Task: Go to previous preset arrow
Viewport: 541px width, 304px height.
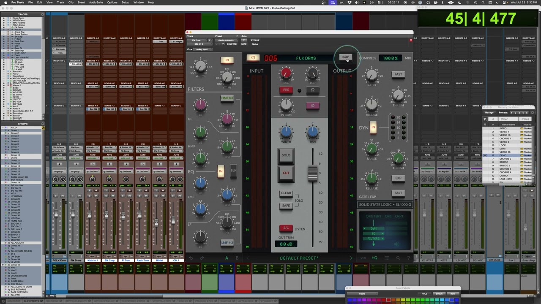Action: 248,258
